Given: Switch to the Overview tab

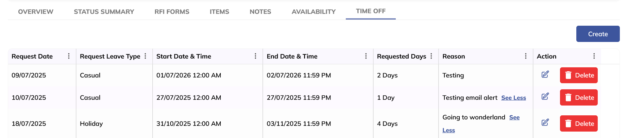Looking at the screenshot, I should pyautogui.click(x=36, y=12).
